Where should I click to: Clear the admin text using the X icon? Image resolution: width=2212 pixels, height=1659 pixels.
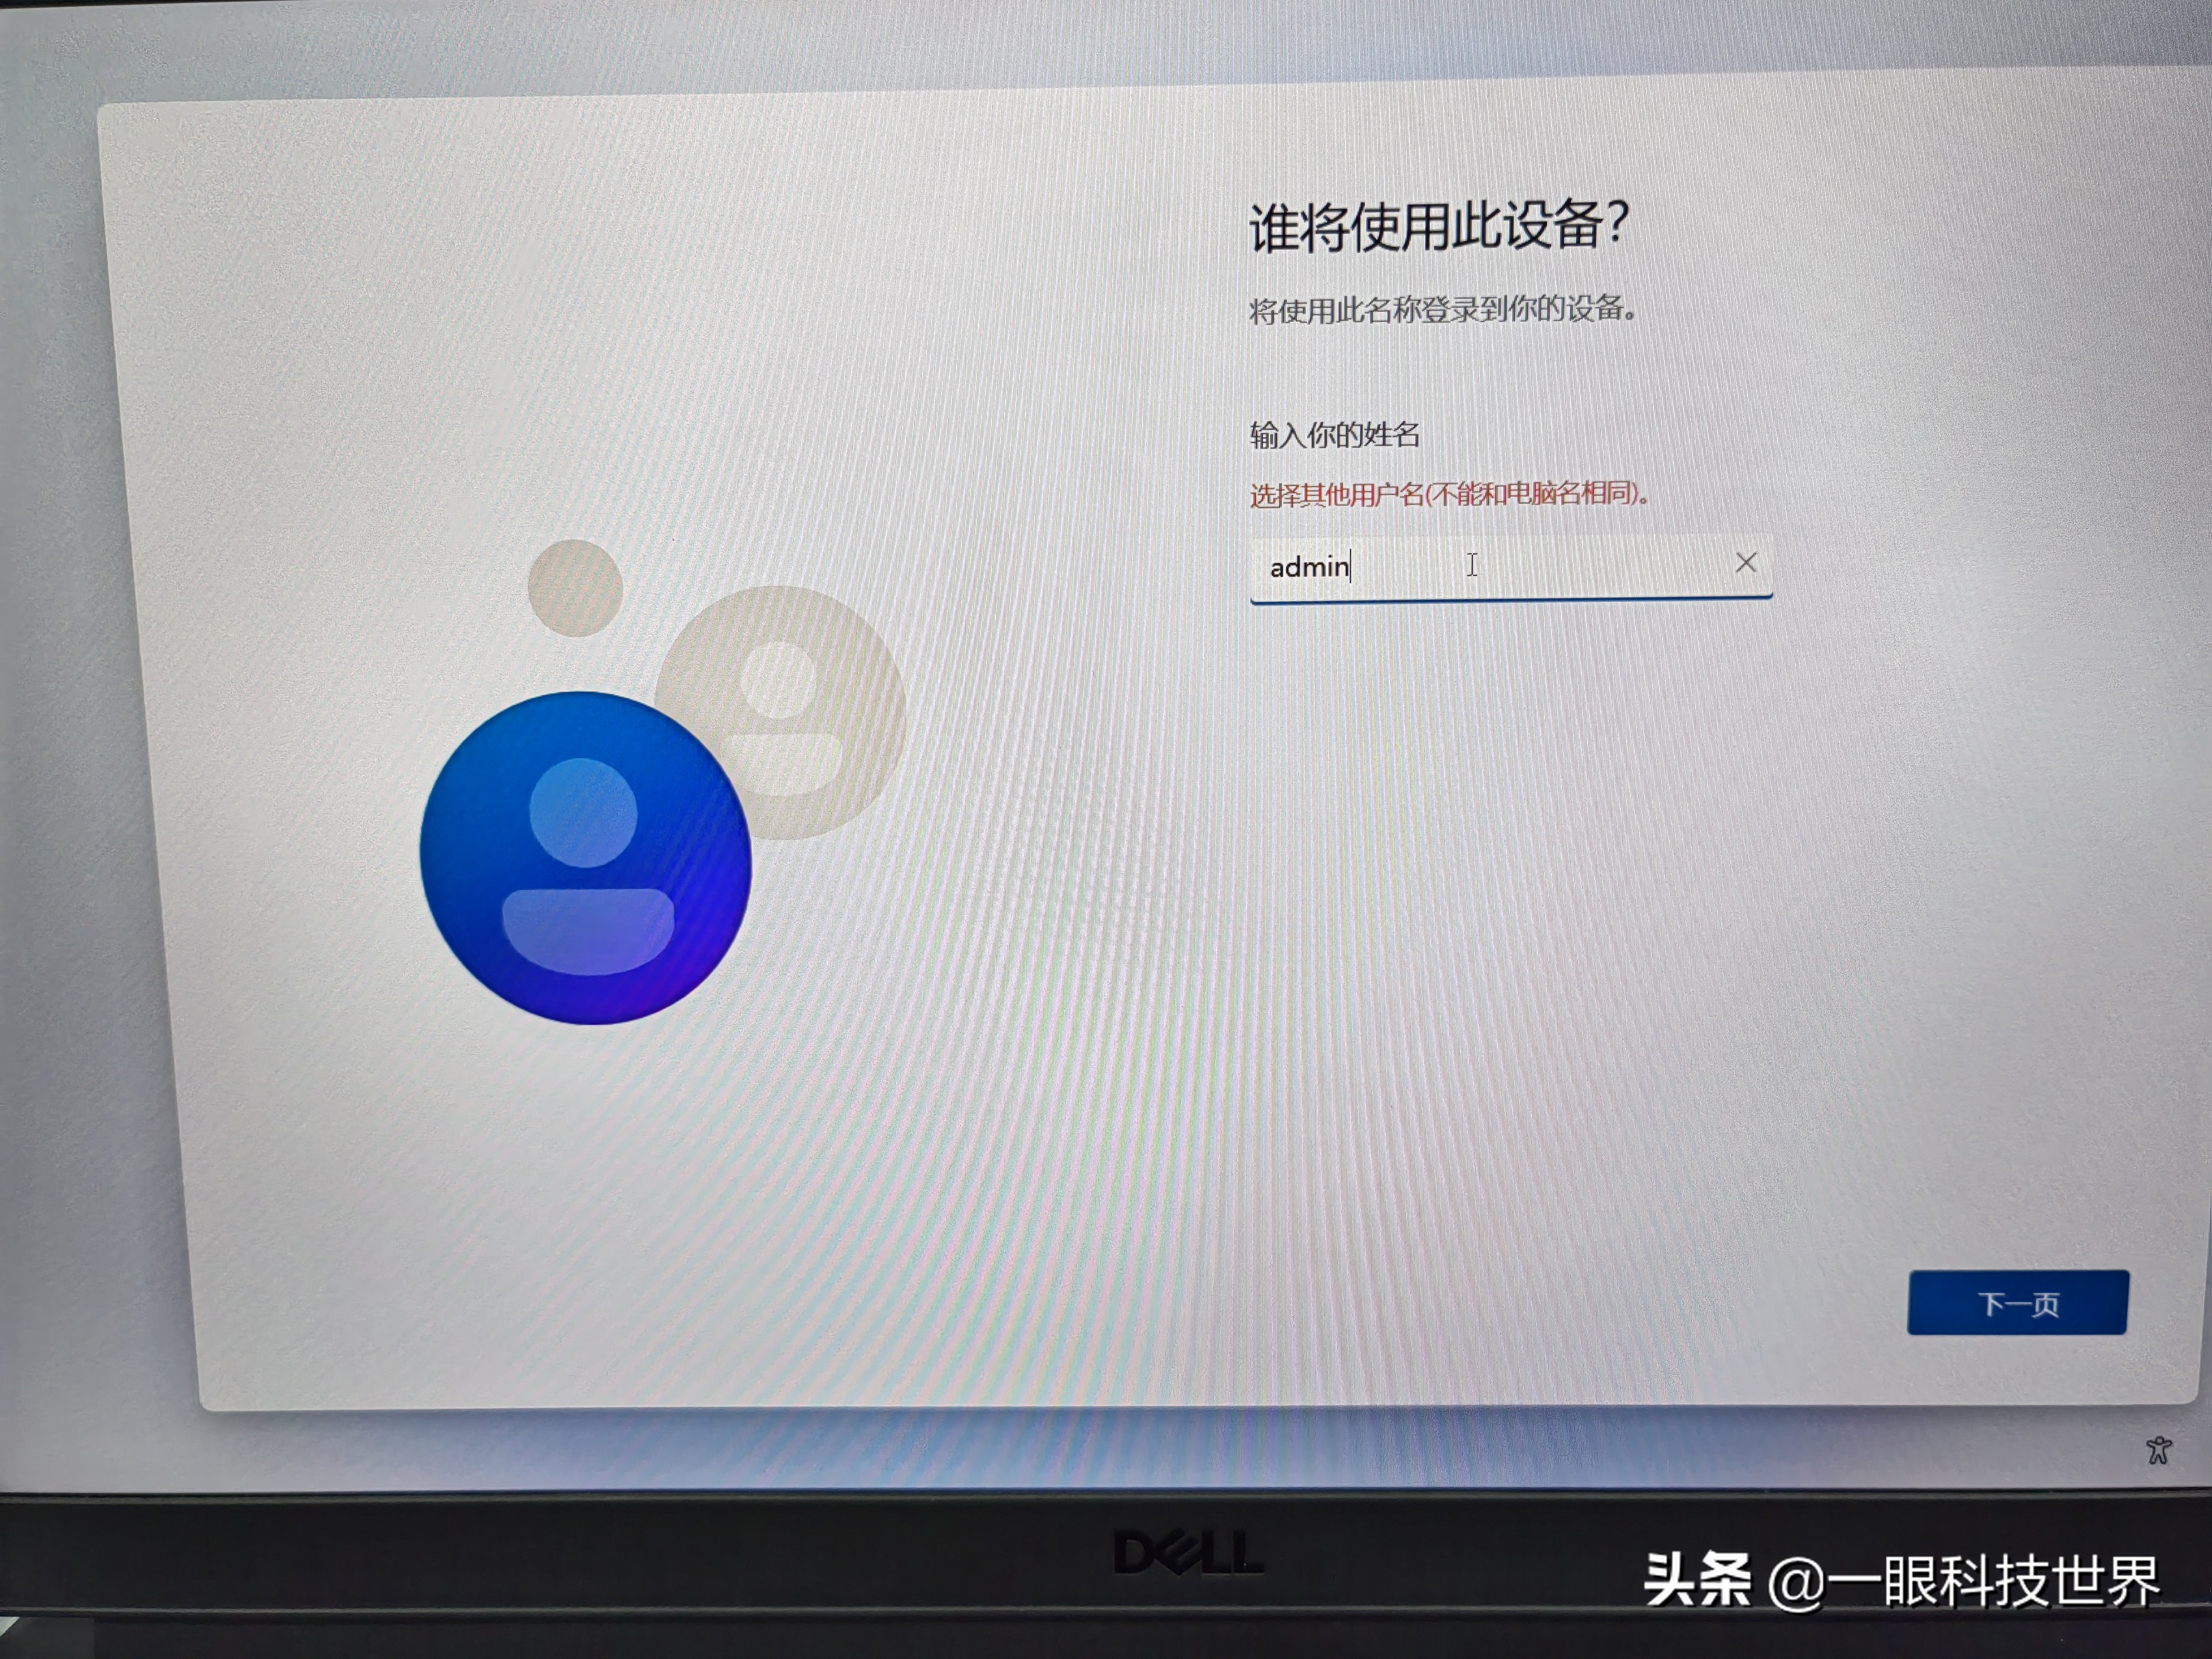tap(1746, 563)
